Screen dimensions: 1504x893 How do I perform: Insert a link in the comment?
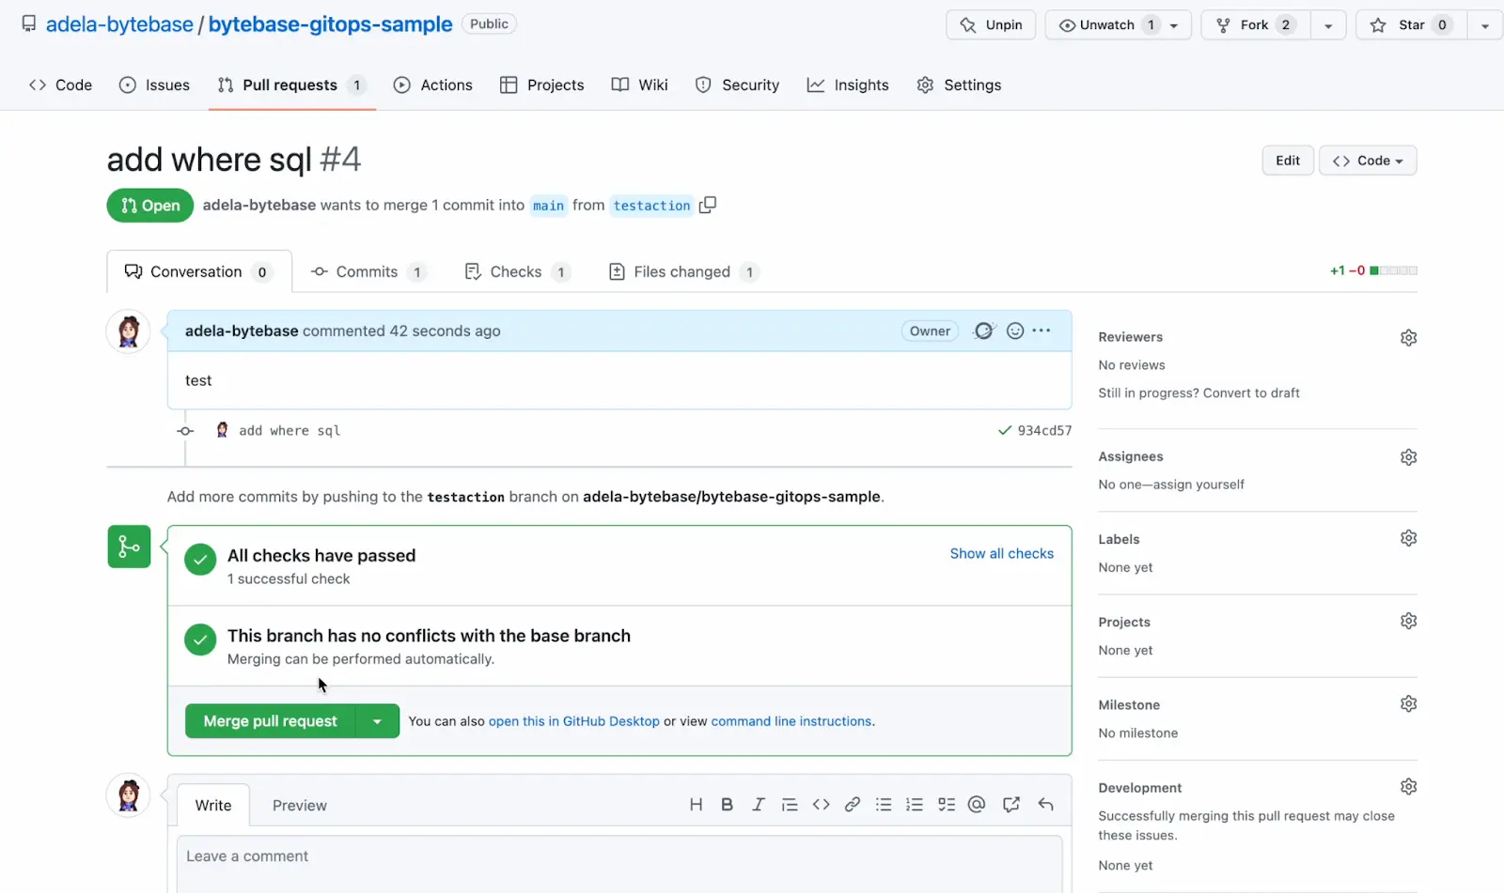(x=852, y=804)
